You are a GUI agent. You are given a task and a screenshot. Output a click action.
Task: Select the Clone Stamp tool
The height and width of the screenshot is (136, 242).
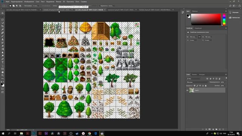(3, 39)
